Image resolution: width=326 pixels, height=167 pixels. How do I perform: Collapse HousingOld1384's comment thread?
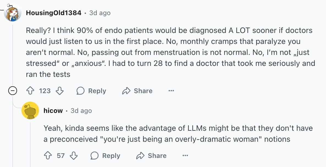[12, 91]
